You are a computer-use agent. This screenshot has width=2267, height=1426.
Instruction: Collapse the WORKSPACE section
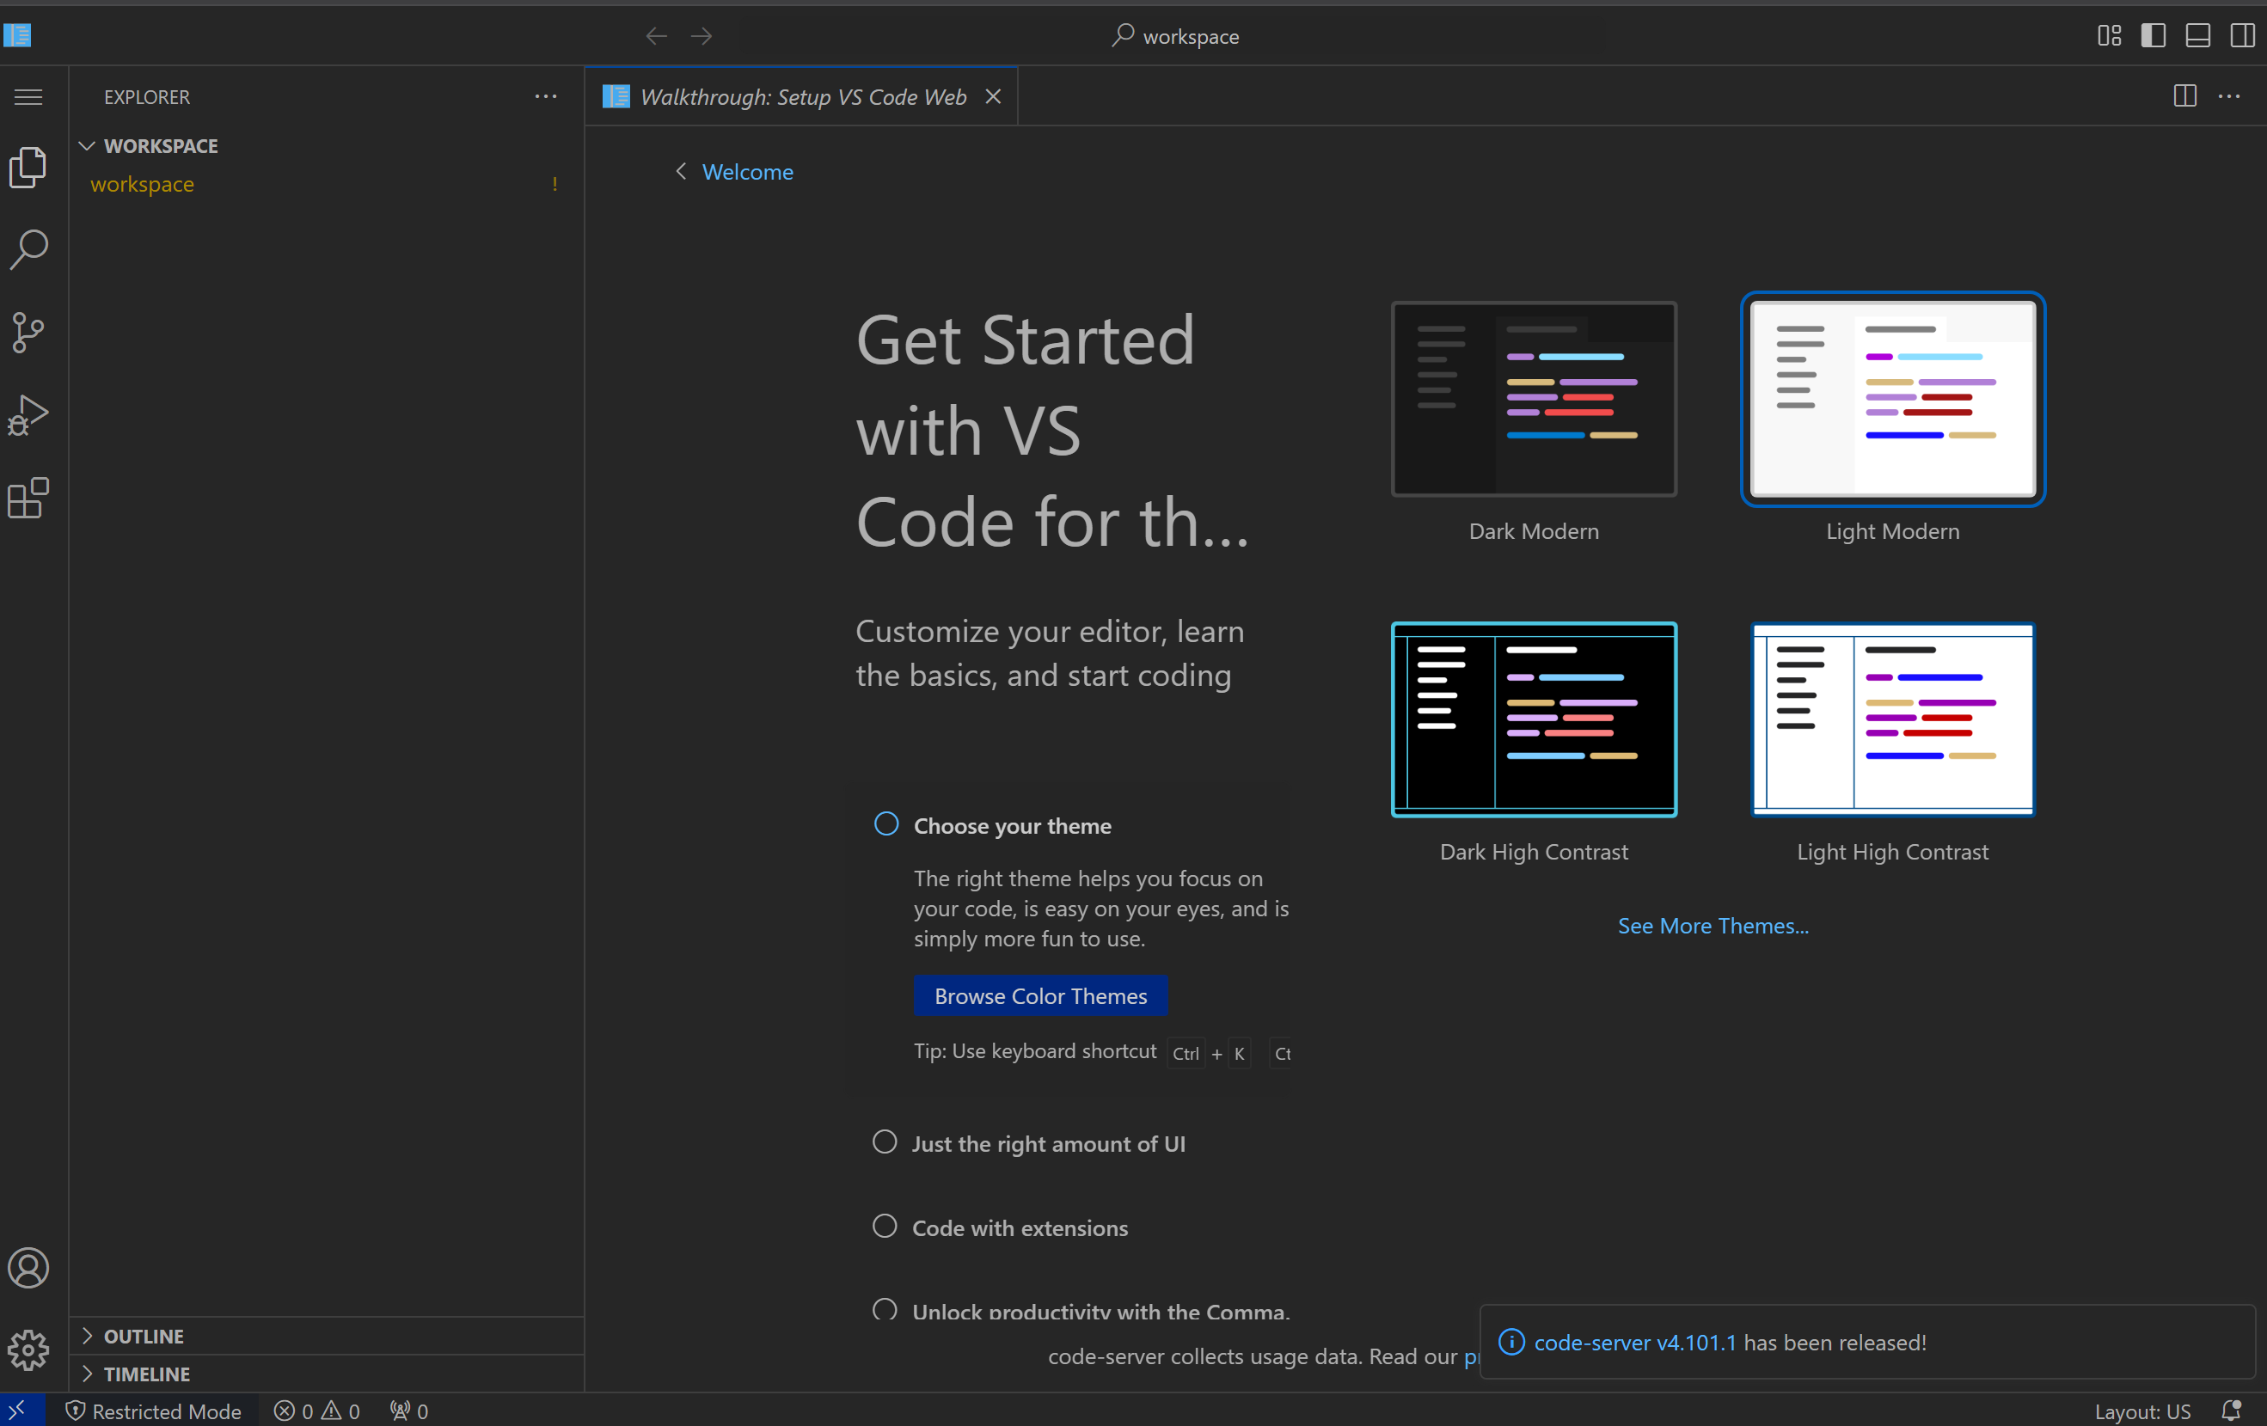pyautogui.click(x=327, y=146)
